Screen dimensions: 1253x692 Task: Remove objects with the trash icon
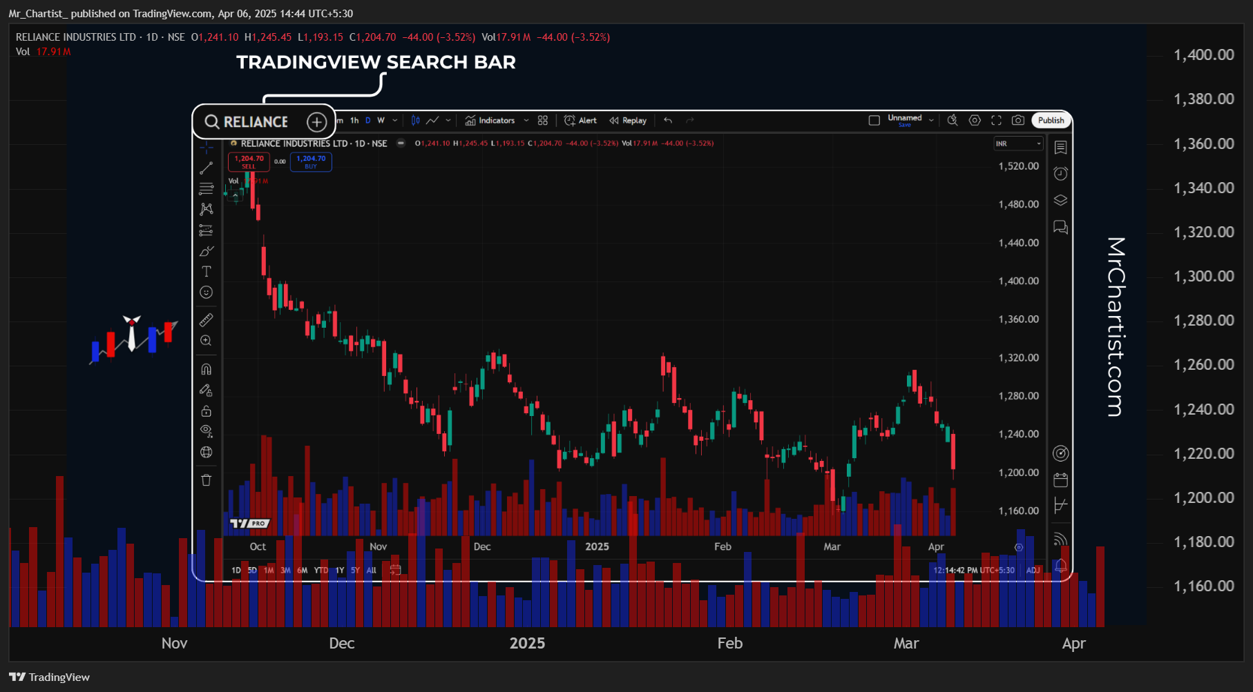[206, 480]
